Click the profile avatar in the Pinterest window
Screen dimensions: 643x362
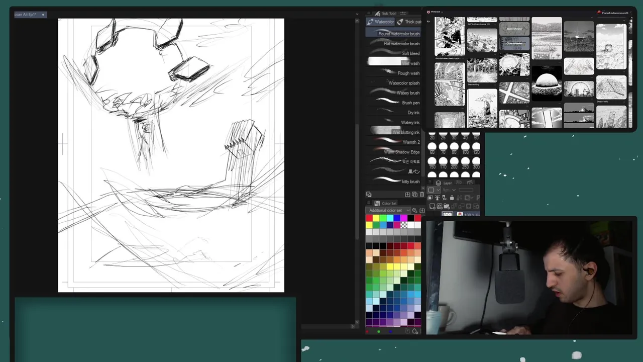click(599, 12)
